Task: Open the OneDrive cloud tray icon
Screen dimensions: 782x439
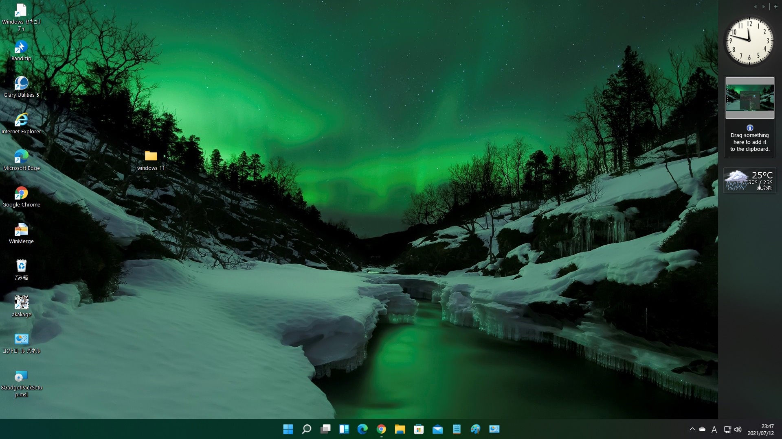Action: click(x=702, y=429)
